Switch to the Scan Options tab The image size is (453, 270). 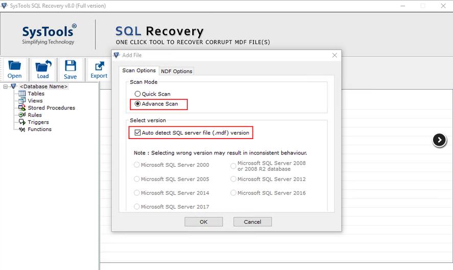point(139,71)
